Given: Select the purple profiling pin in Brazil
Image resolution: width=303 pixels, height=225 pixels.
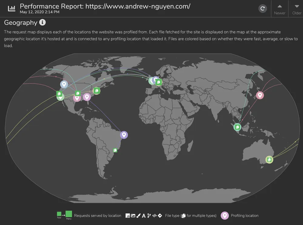Looking at the screenshot, I should tap(124, 135).
